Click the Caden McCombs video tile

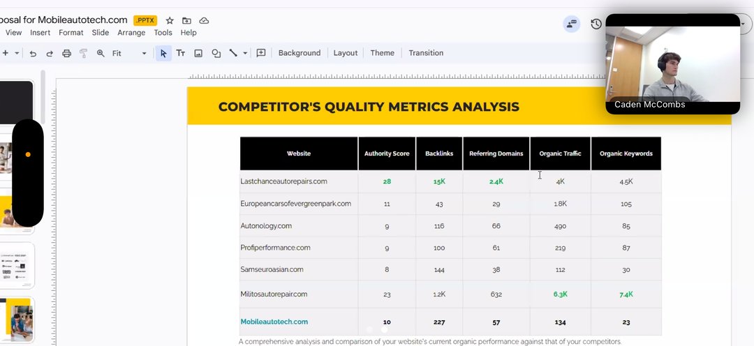tap(673, 64)
